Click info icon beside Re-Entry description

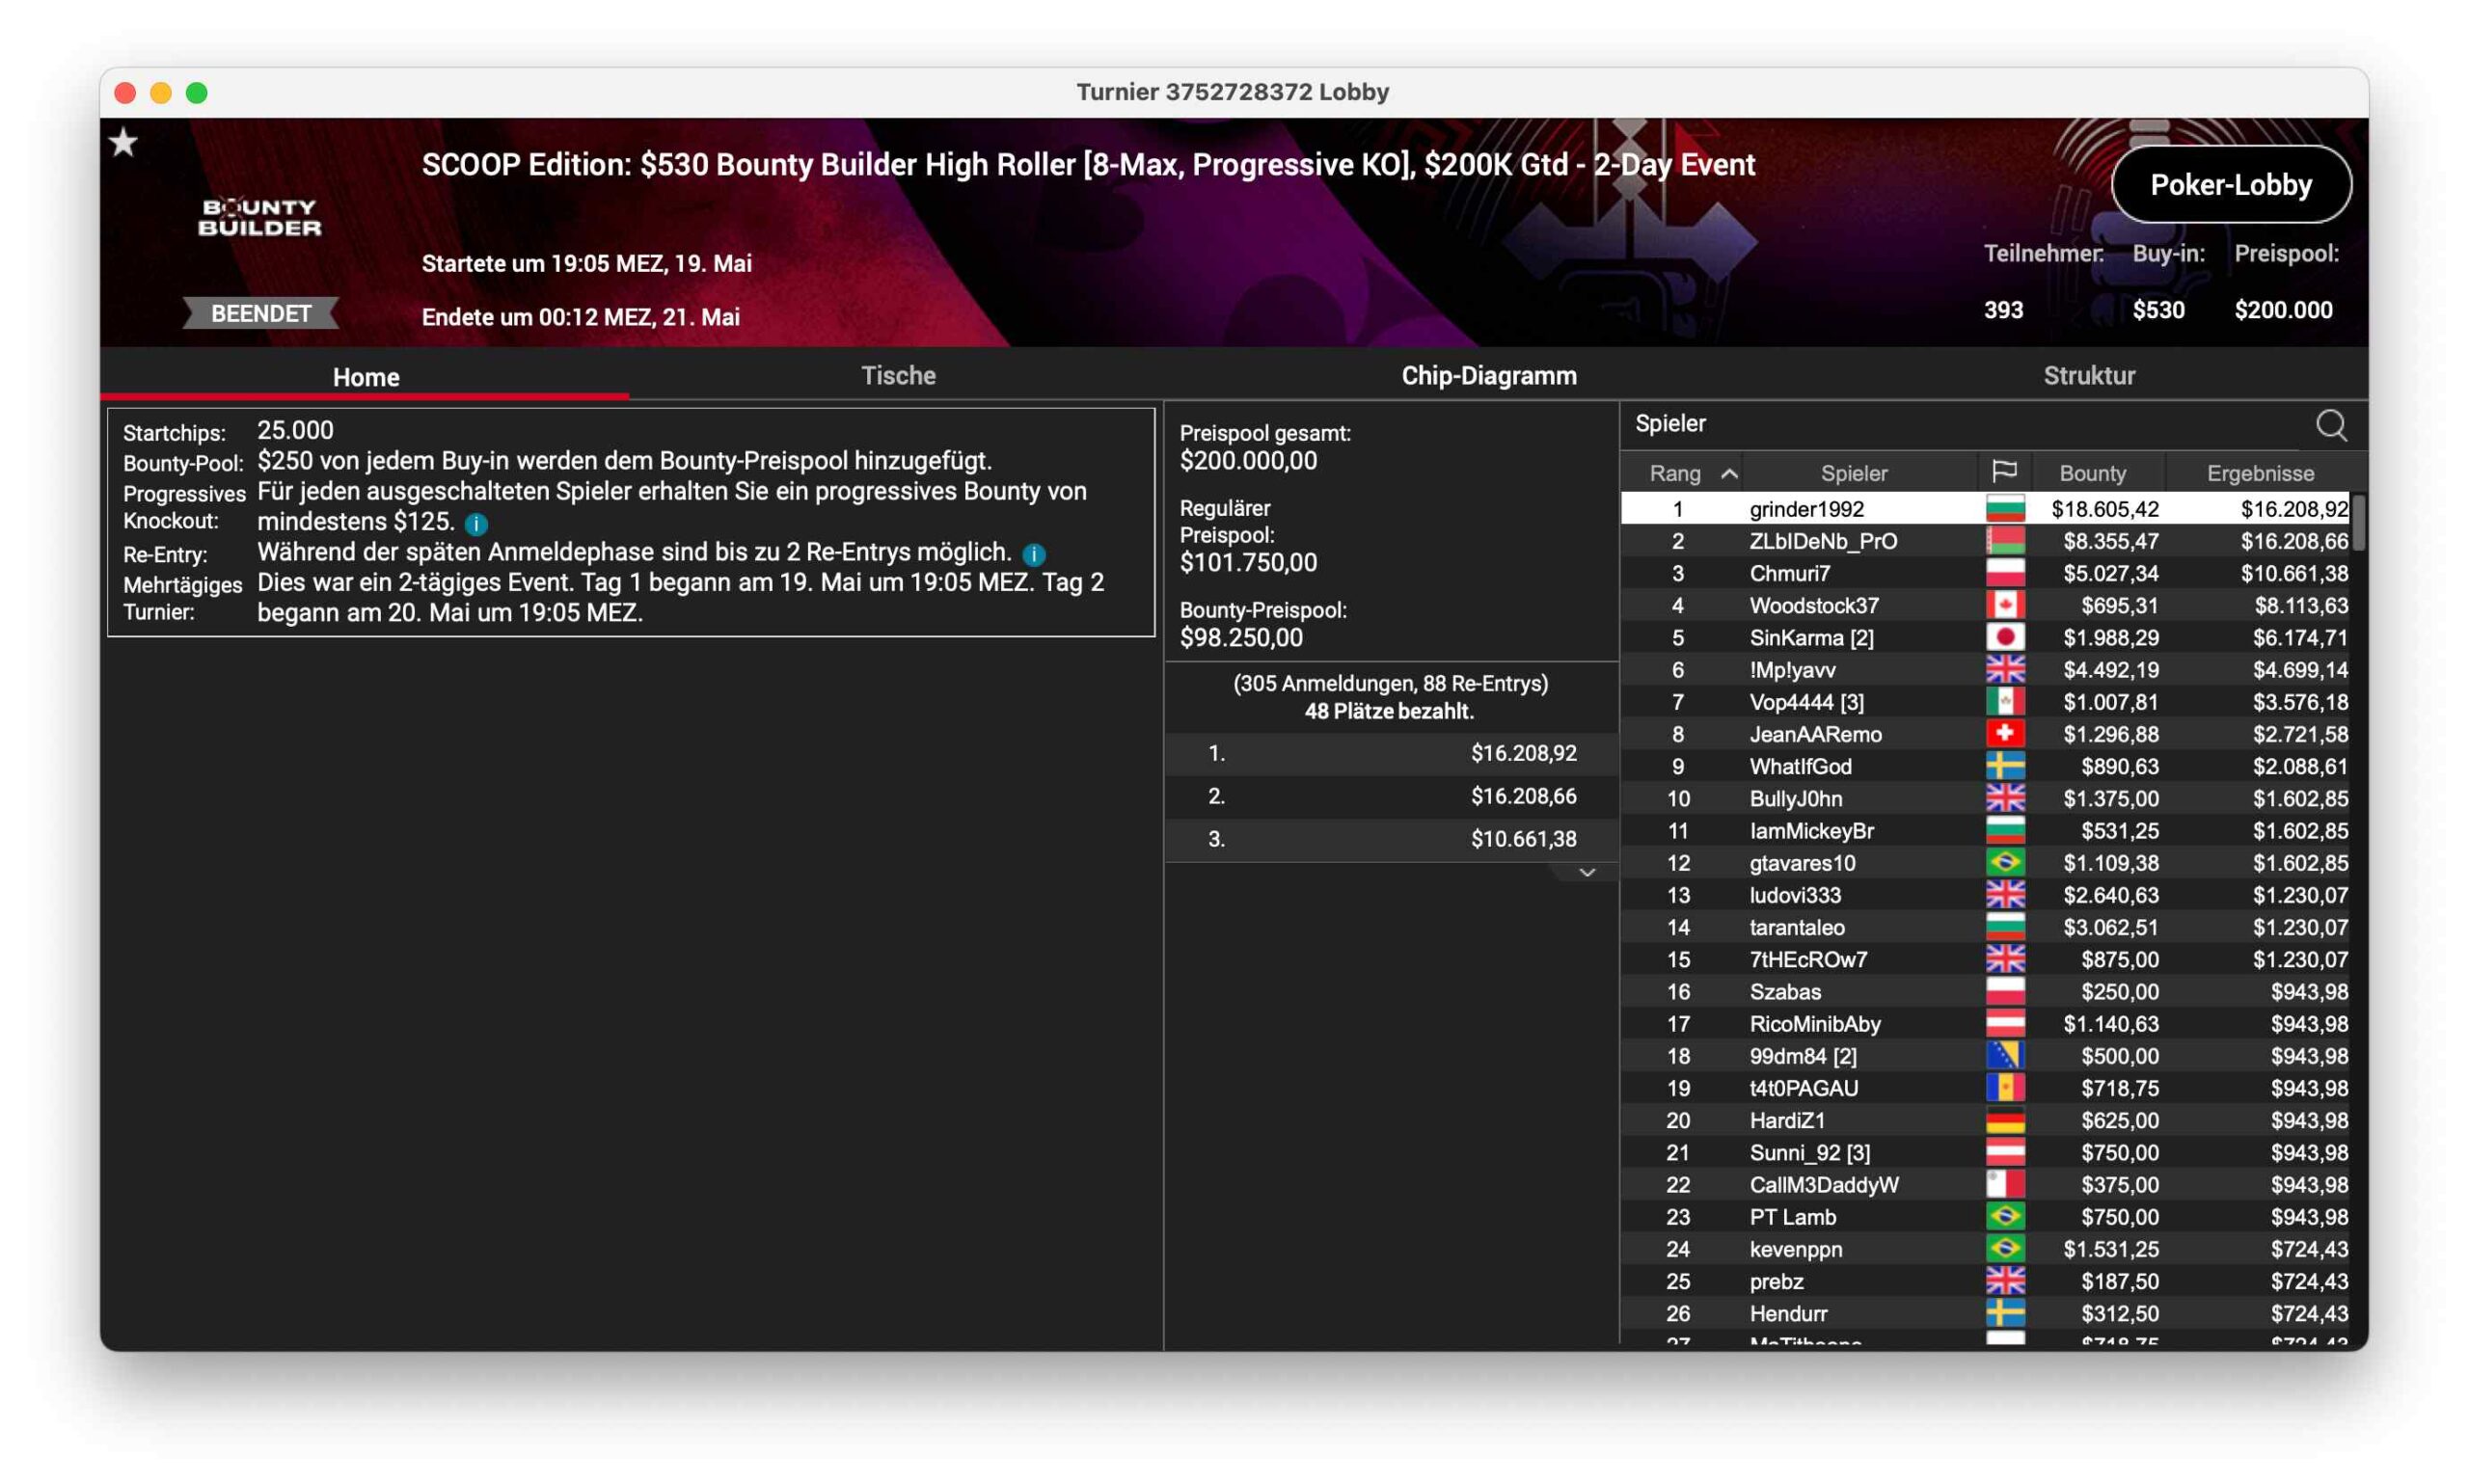pyautogui.click(x=1033, y=554)
